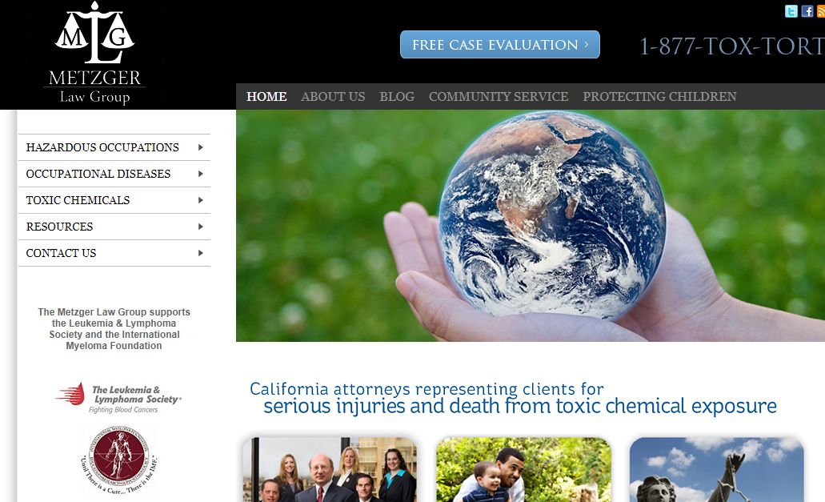Go to the Home tab

coord(266,97)
